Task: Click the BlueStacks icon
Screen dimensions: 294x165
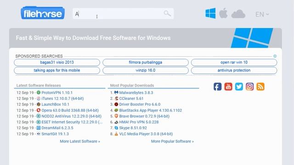Action: click(x=116, y=110)
